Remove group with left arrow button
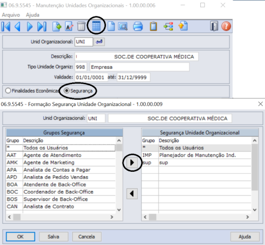The height and width of the screenshot is (245, 265). coord(132,194)
